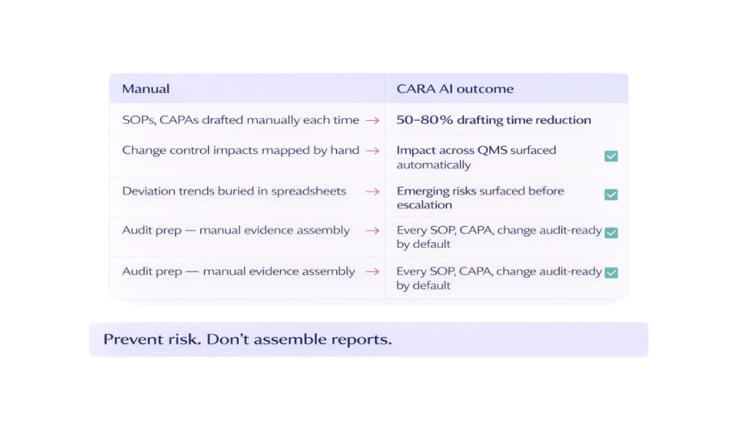This screenshot has height=436, width=750.
Task: Select Deviation trends buried in spreadsheets text
Action: (234, 192)
